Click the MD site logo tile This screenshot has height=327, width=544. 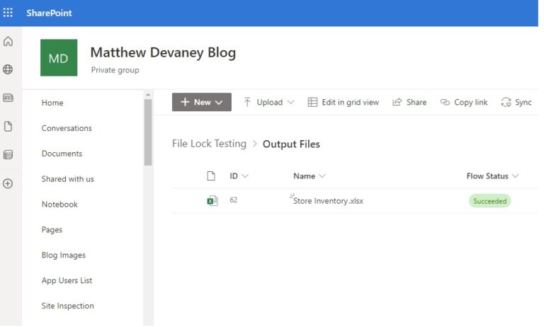click(x=58, y=58)
